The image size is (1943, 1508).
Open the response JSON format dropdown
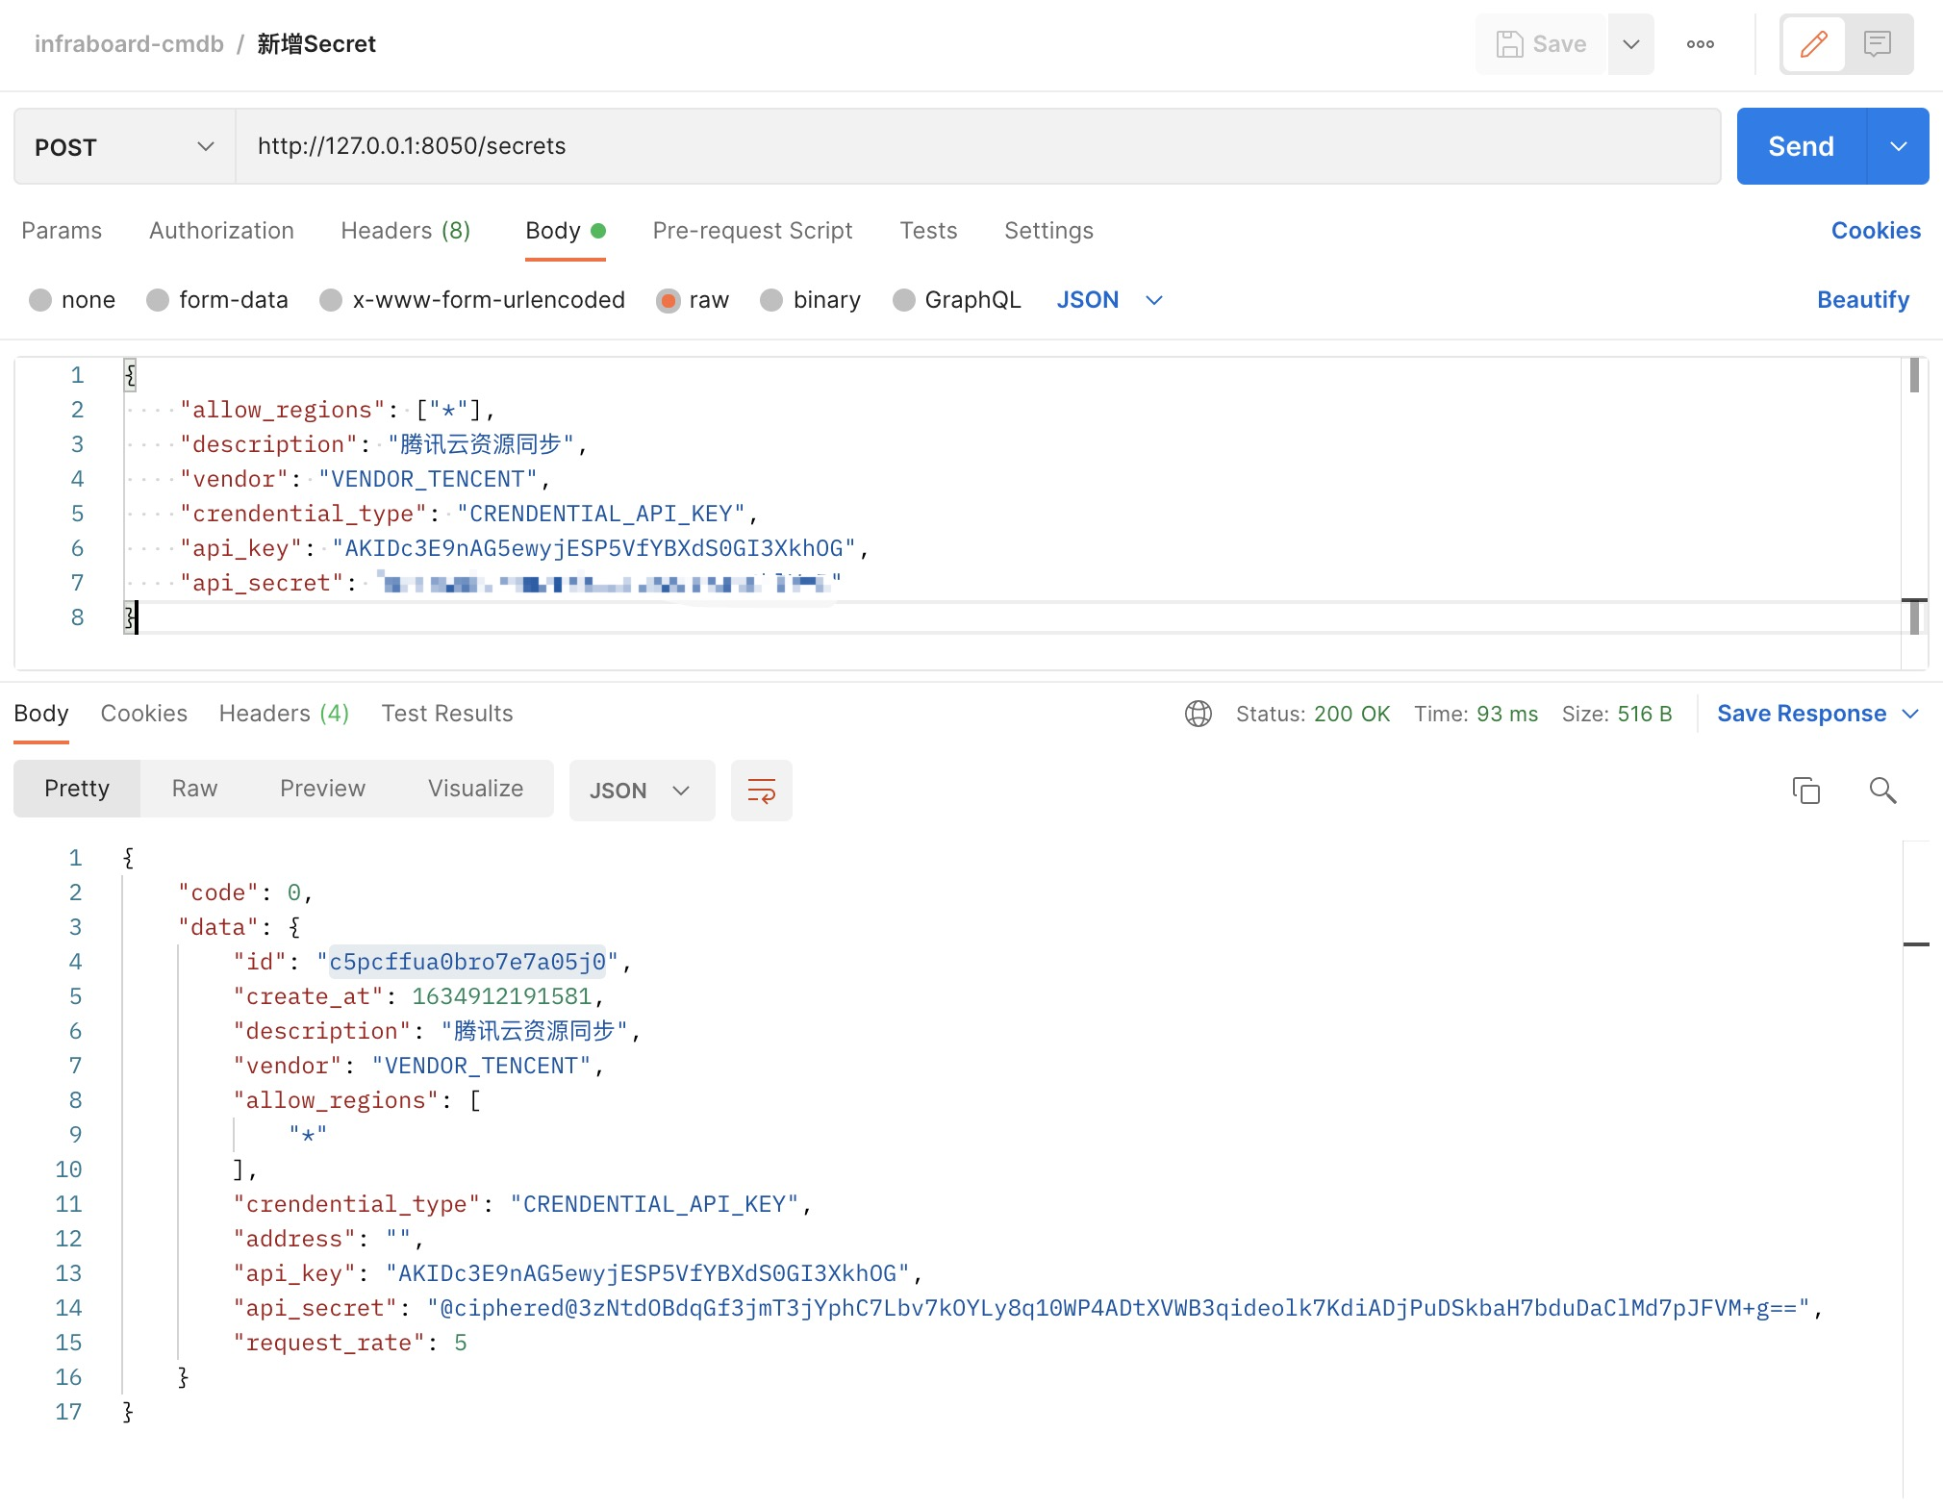pos(642,791)
